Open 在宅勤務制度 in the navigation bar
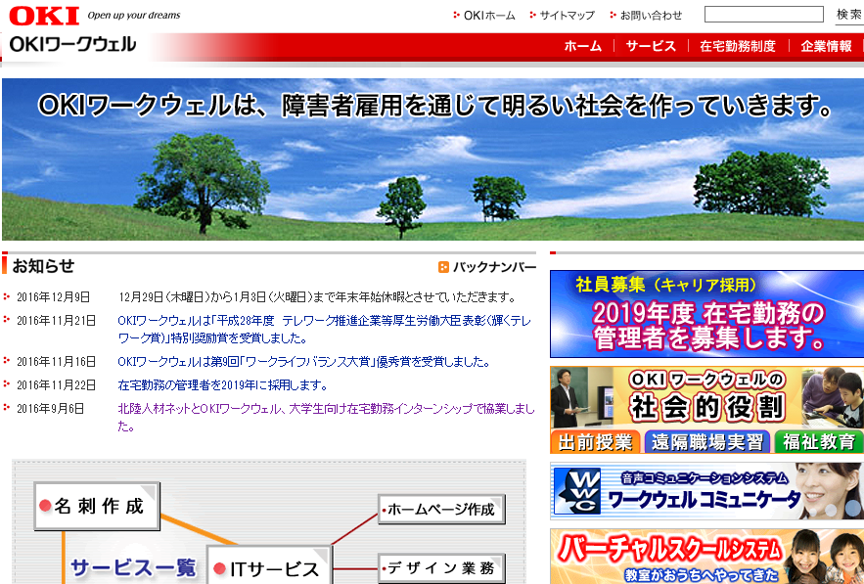864x584 pixels. (737, 46)
